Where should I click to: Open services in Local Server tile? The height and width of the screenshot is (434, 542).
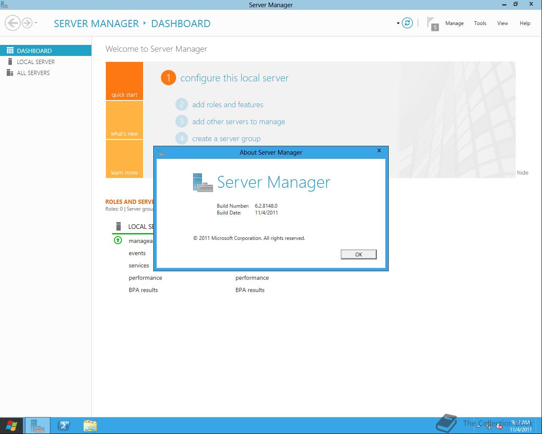[139, 265]
